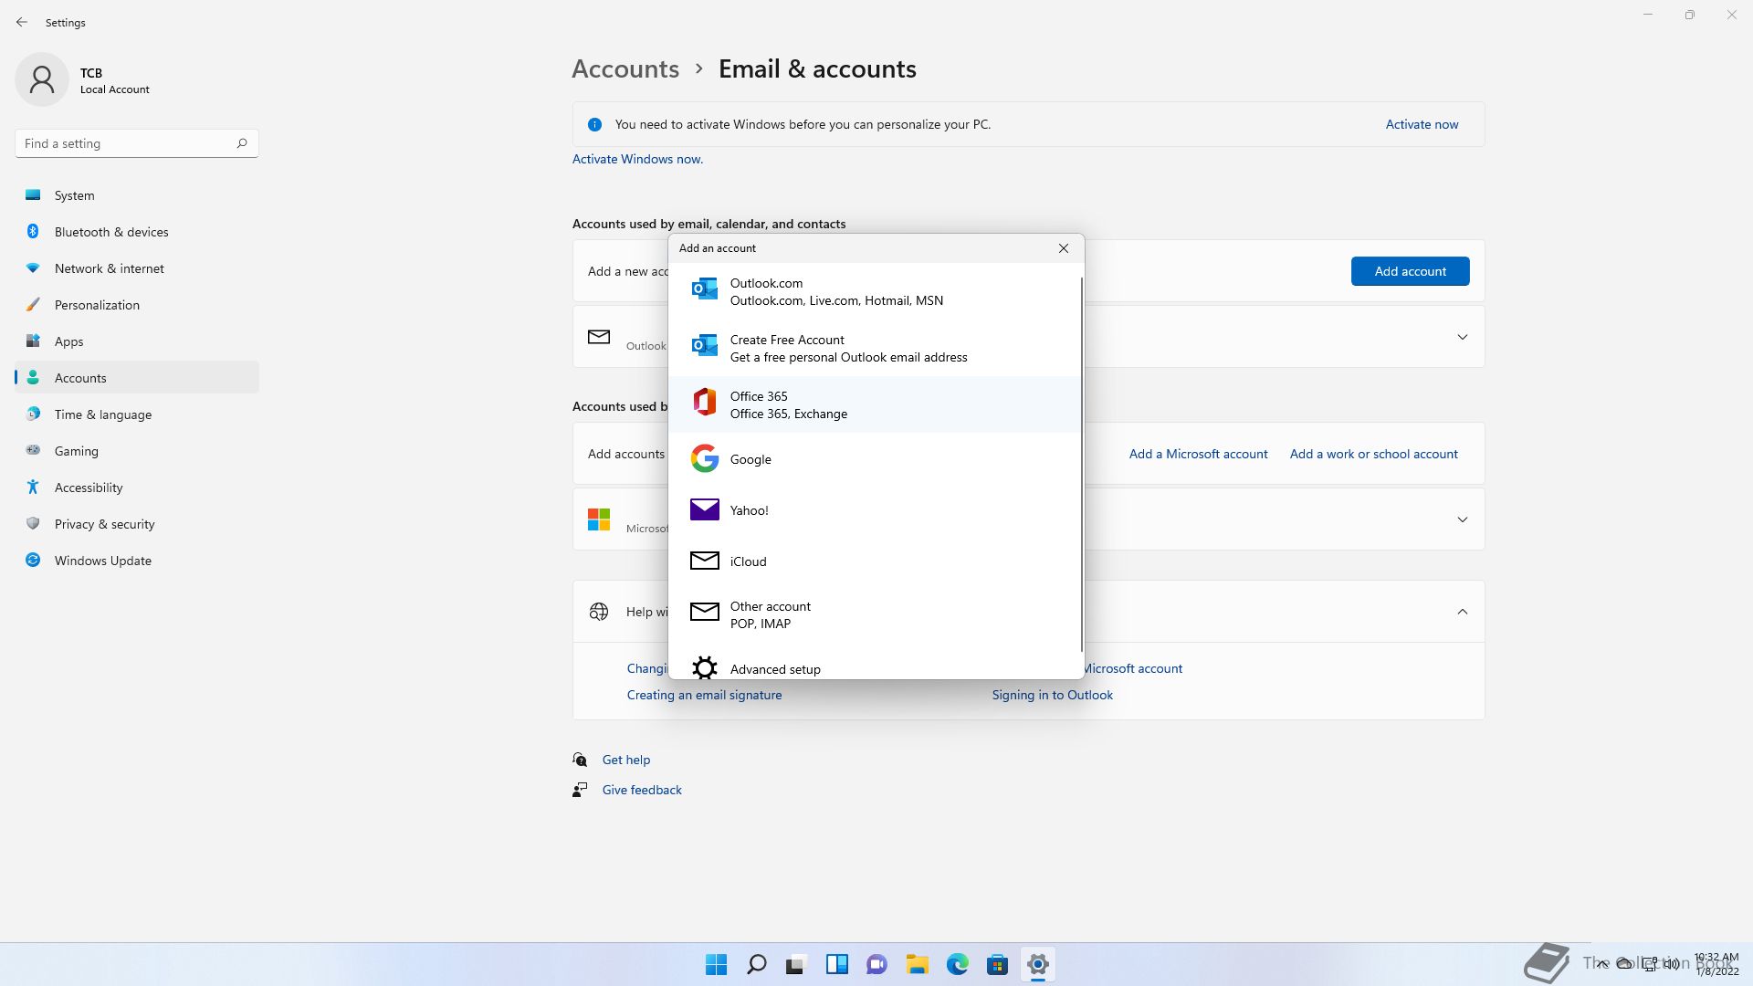The width and height of the screenshot is (1753, 986).
Task: Launch Microsoft Edge from taskbar
Action: click(958, 964)
